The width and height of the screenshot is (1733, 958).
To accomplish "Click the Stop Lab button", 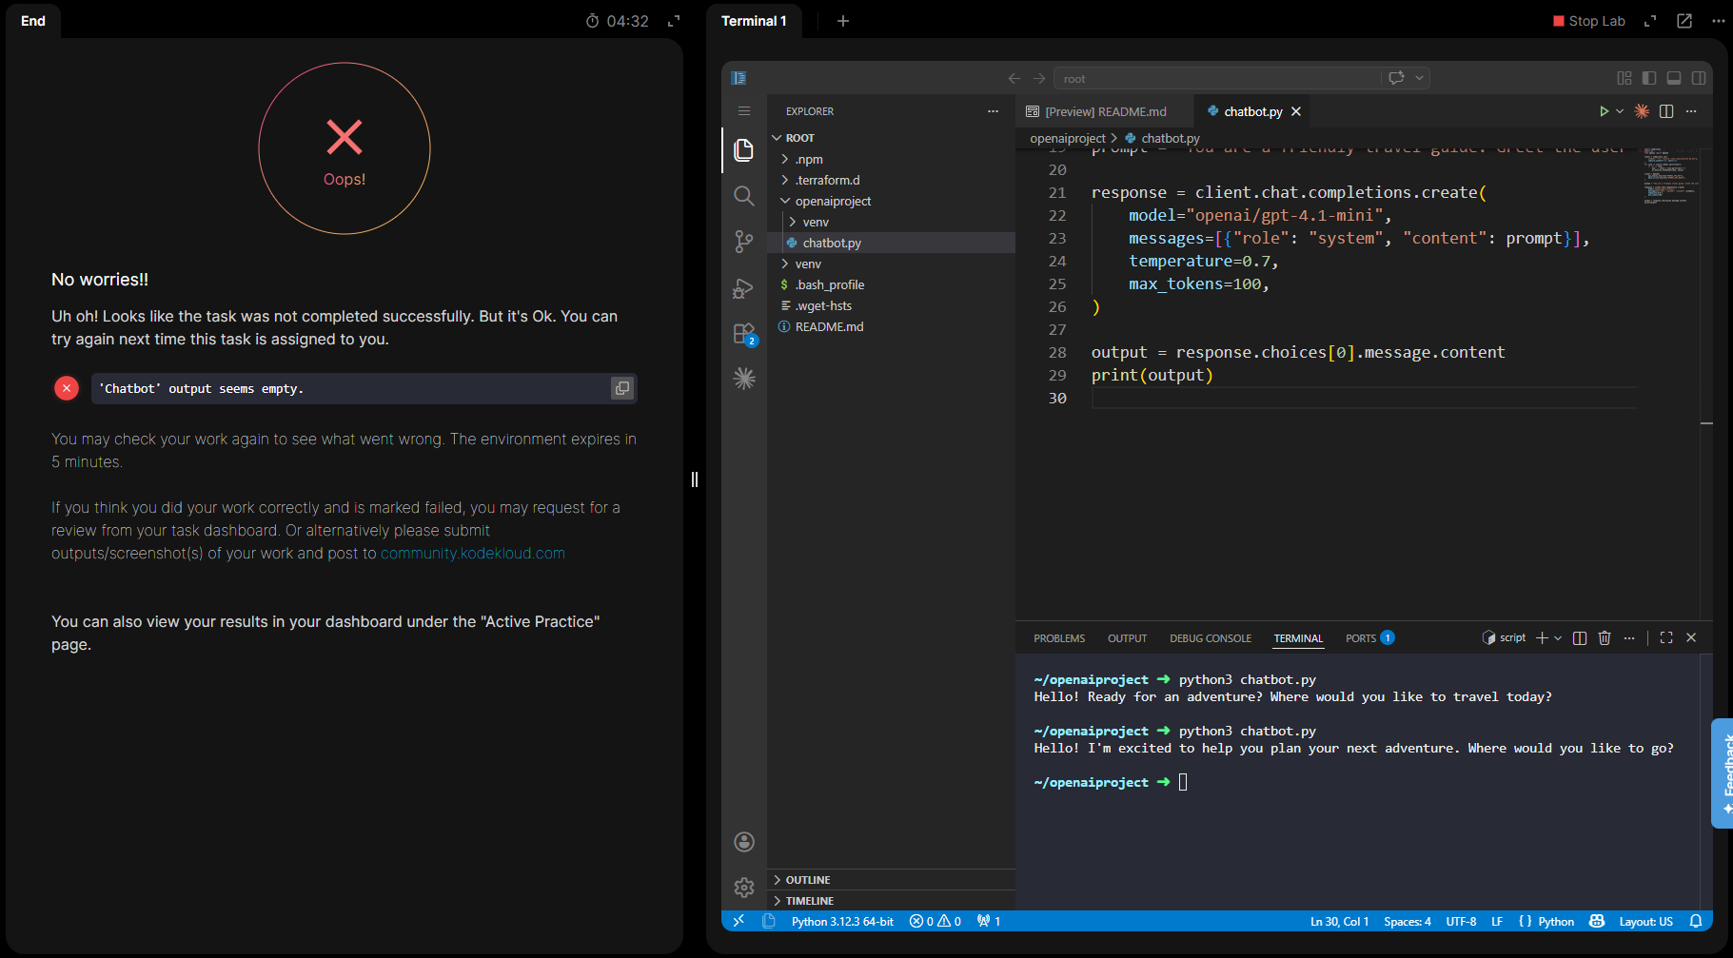I will click(1589, 21).
